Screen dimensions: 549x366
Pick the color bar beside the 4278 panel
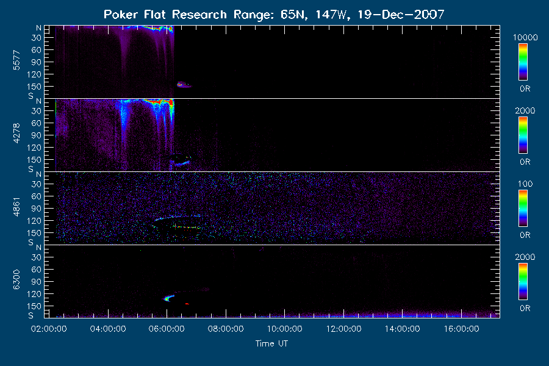point(523,135)
